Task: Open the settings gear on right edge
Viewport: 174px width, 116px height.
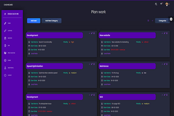Action: pyautogui.click(x=171, y=19)
